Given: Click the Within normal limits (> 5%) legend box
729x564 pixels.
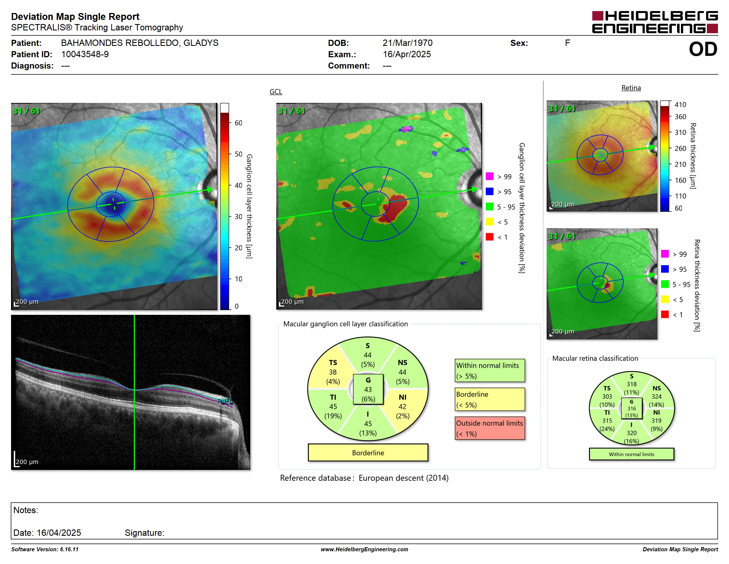Looking at the screenshot, I should [x=490, y=370].
